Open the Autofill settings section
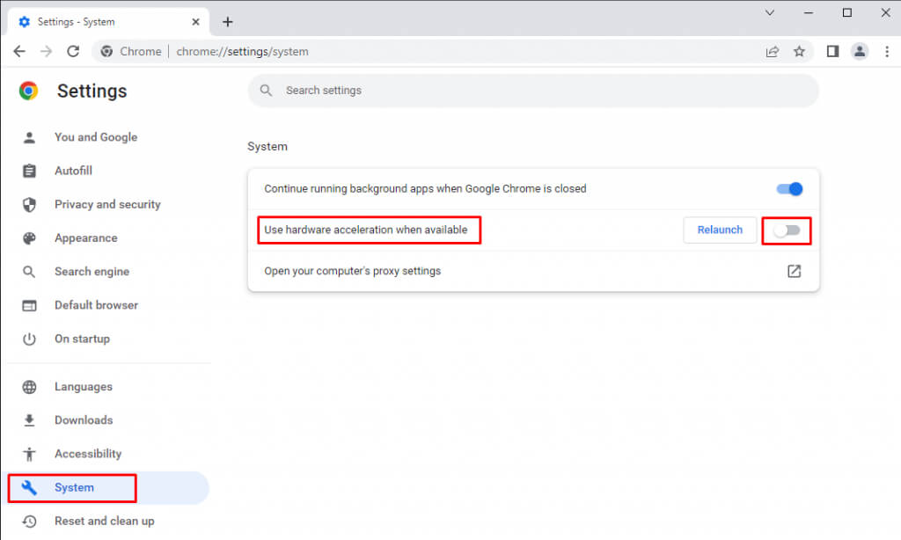This screenshot has width=901, height=540. coord(73,171)
